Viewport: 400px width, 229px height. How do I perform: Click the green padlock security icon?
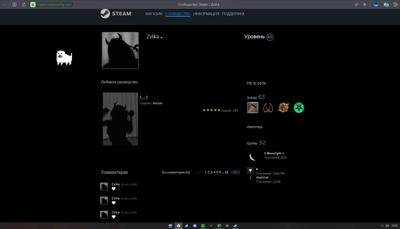33,4
